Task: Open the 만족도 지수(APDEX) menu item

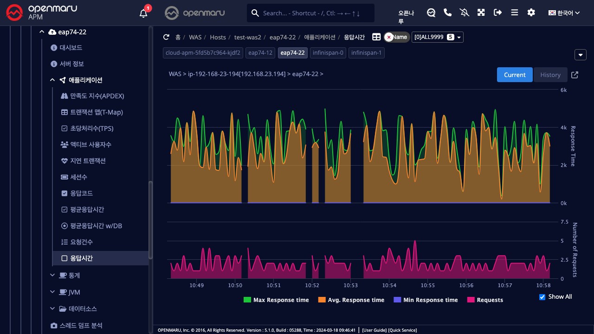Action: [x=97, y=96]
